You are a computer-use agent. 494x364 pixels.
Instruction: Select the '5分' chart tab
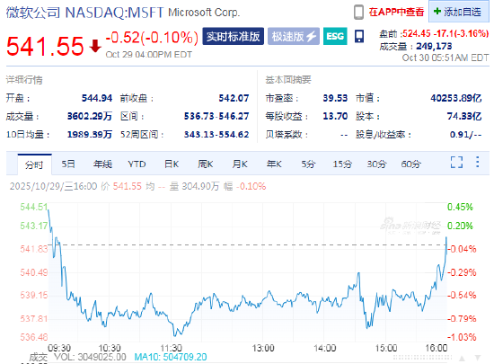tap(308, 164)
